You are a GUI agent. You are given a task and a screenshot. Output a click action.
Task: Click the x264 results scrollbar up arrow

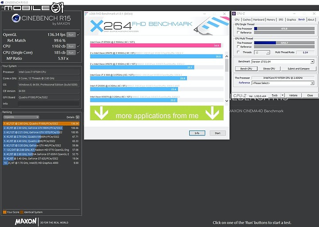point(227,56)
